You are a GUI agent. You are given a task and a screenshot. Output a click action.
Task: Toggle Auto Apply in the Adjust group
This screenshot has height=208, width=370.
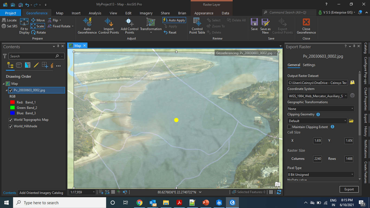[x=174, y=20]
